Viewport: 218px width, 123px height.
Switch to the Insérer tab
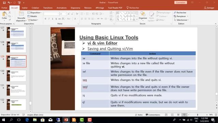click(25, 8)
